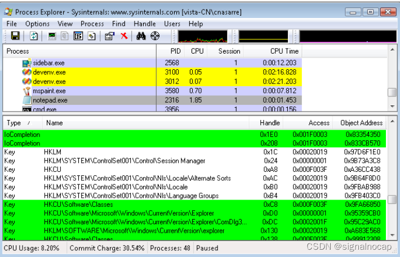Click object address 0x9FBAB988
Viewport: 400px width, 257px height.
click(x=362, y=187)
